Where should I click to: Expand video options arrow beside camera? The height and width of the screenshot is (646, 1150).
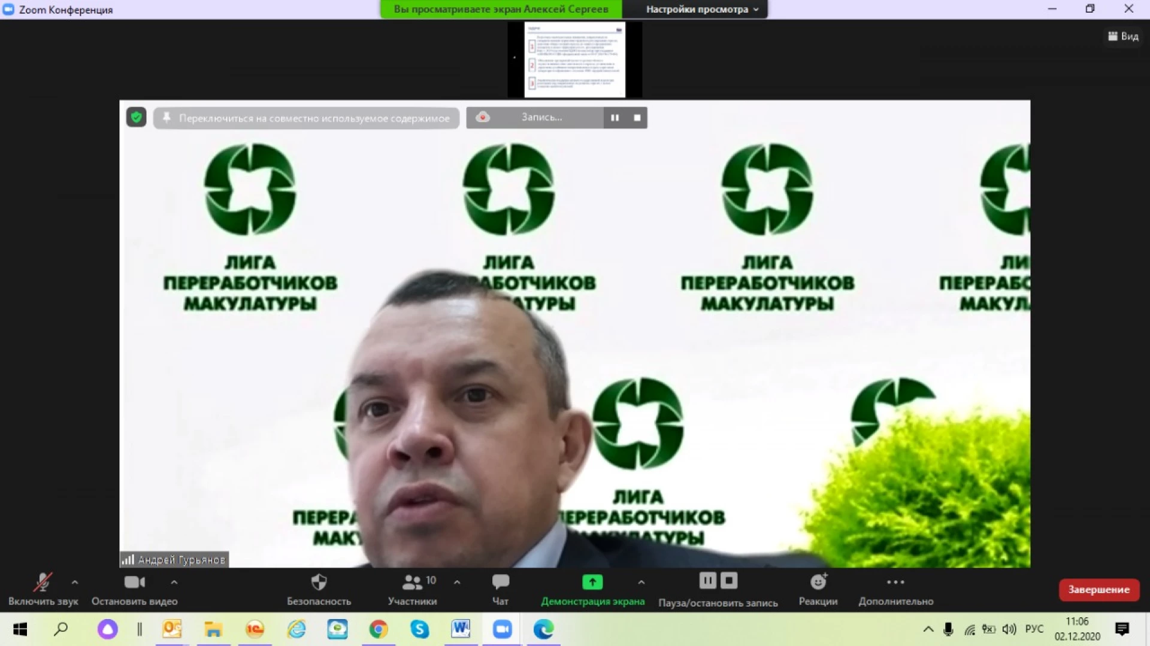(x=174, y=582)
